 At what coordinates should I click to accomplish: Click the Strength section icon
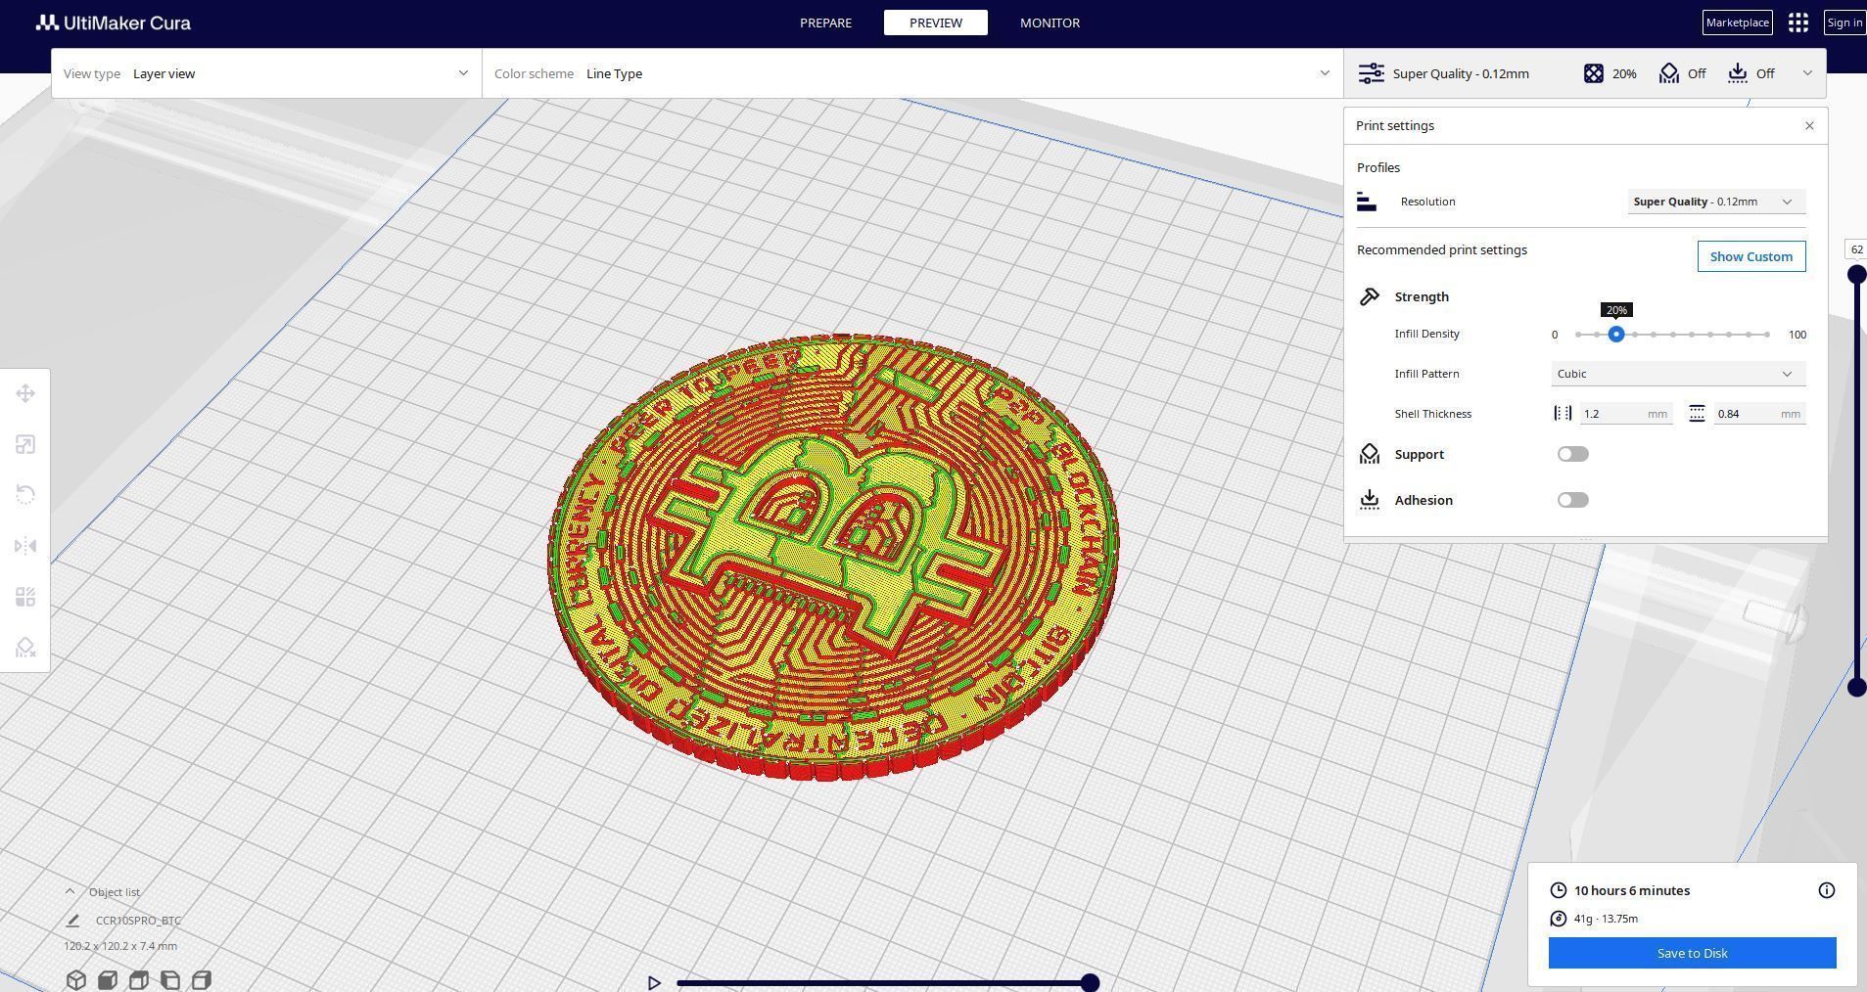coord(1370,296)
